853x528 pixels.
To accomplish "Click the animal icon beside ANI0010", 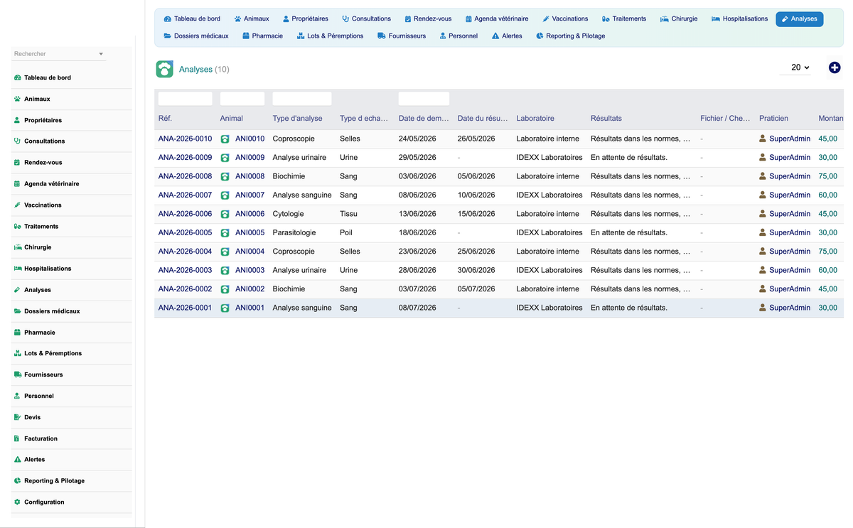I will (x=225, y=139).
